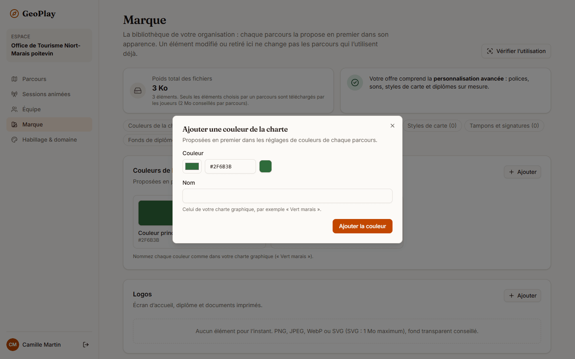Click Ajouter in the Couleurs section
The width and height of the screenshot is (575, 359).
point(522,172)
